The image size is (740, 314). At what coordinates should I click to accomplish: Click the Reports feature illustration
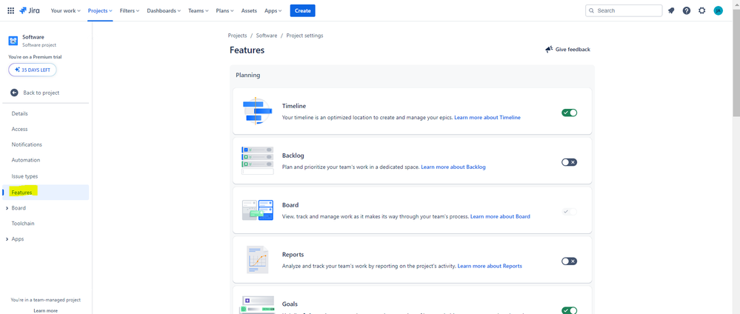click(257, 260)
